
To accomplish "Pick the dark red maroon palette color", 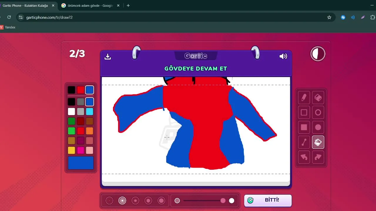I will point(80,121).
